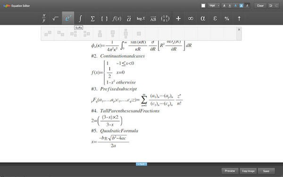The width and height of the screenshot is (283, 177).
Task: Open the infinity symbols palette
Action: coord(191,18)
